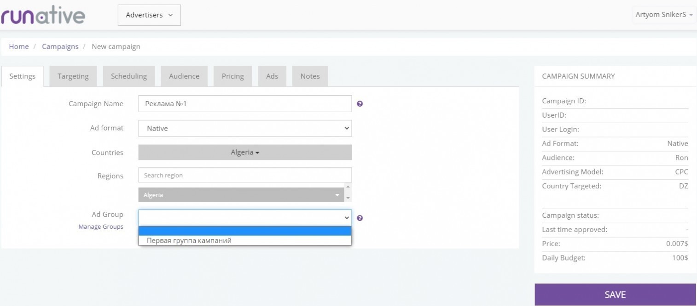Open the Manage Groups link

(x=101, y=227)
